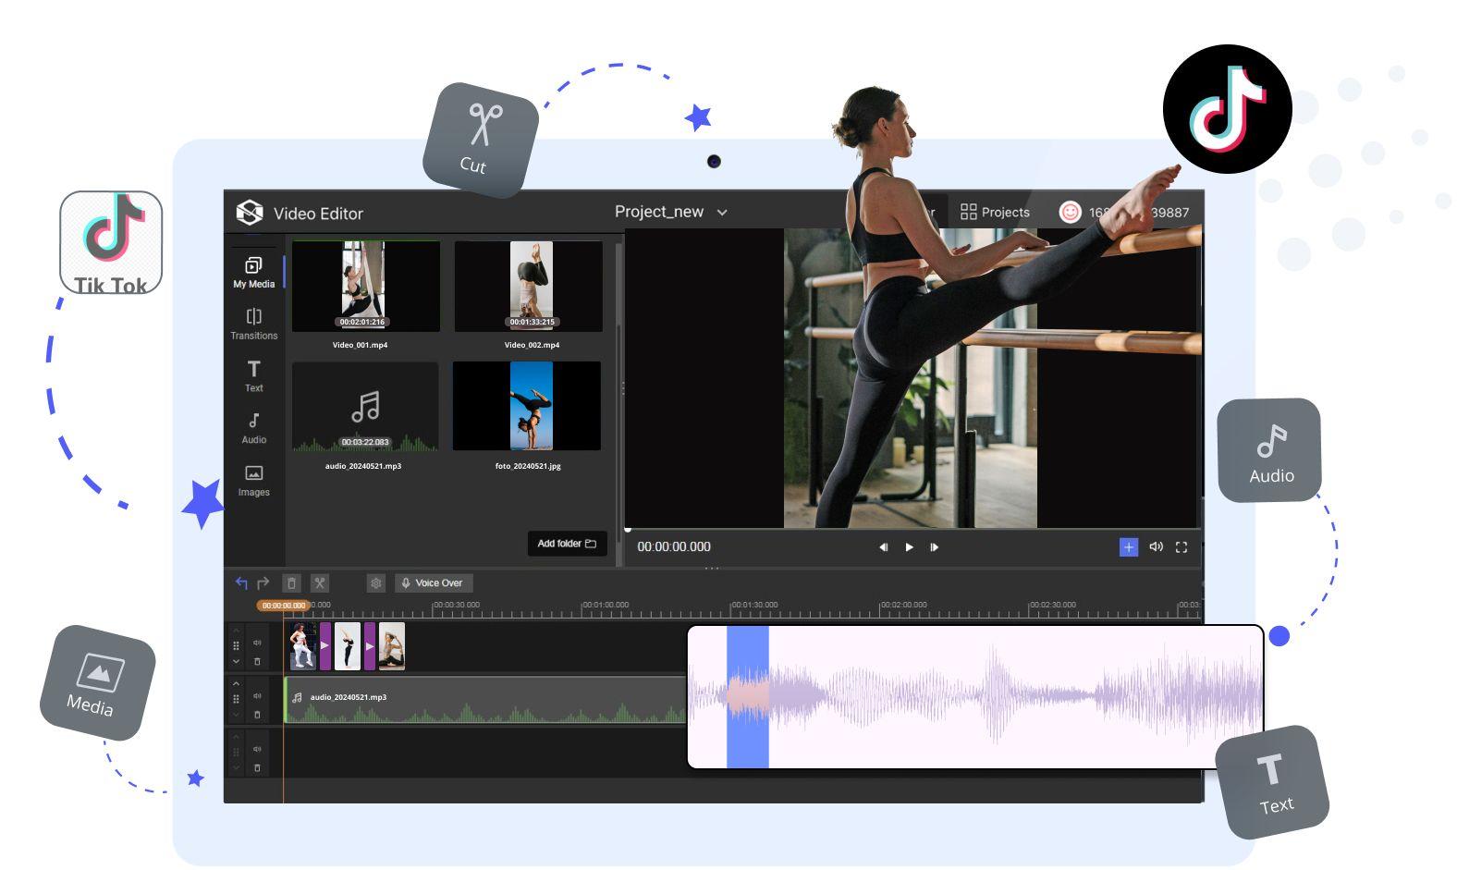Click the 00:01:00.000 mark on the ruler
Viewport: 1457px width, 870px height.
pos(606,605)
